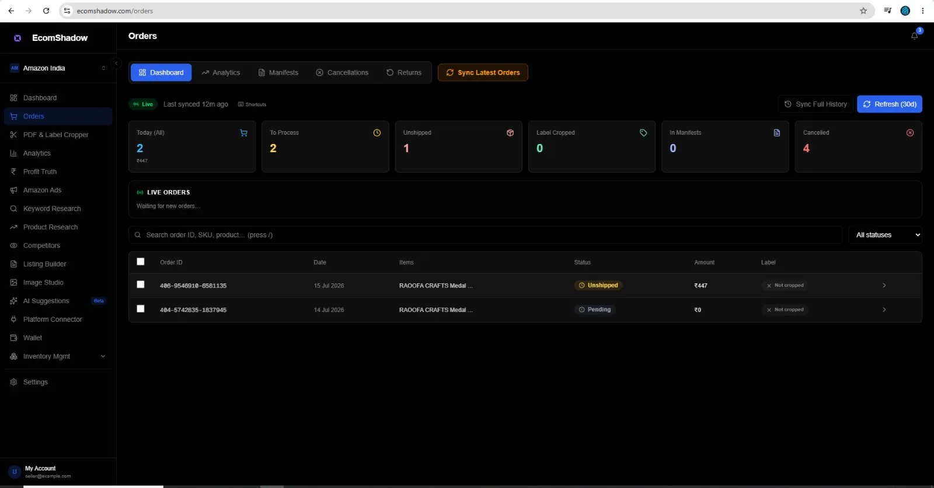The width and height of the screenshot is (934, 488).
Task: Open Competitors in sidebar
Action: [57, 245]
